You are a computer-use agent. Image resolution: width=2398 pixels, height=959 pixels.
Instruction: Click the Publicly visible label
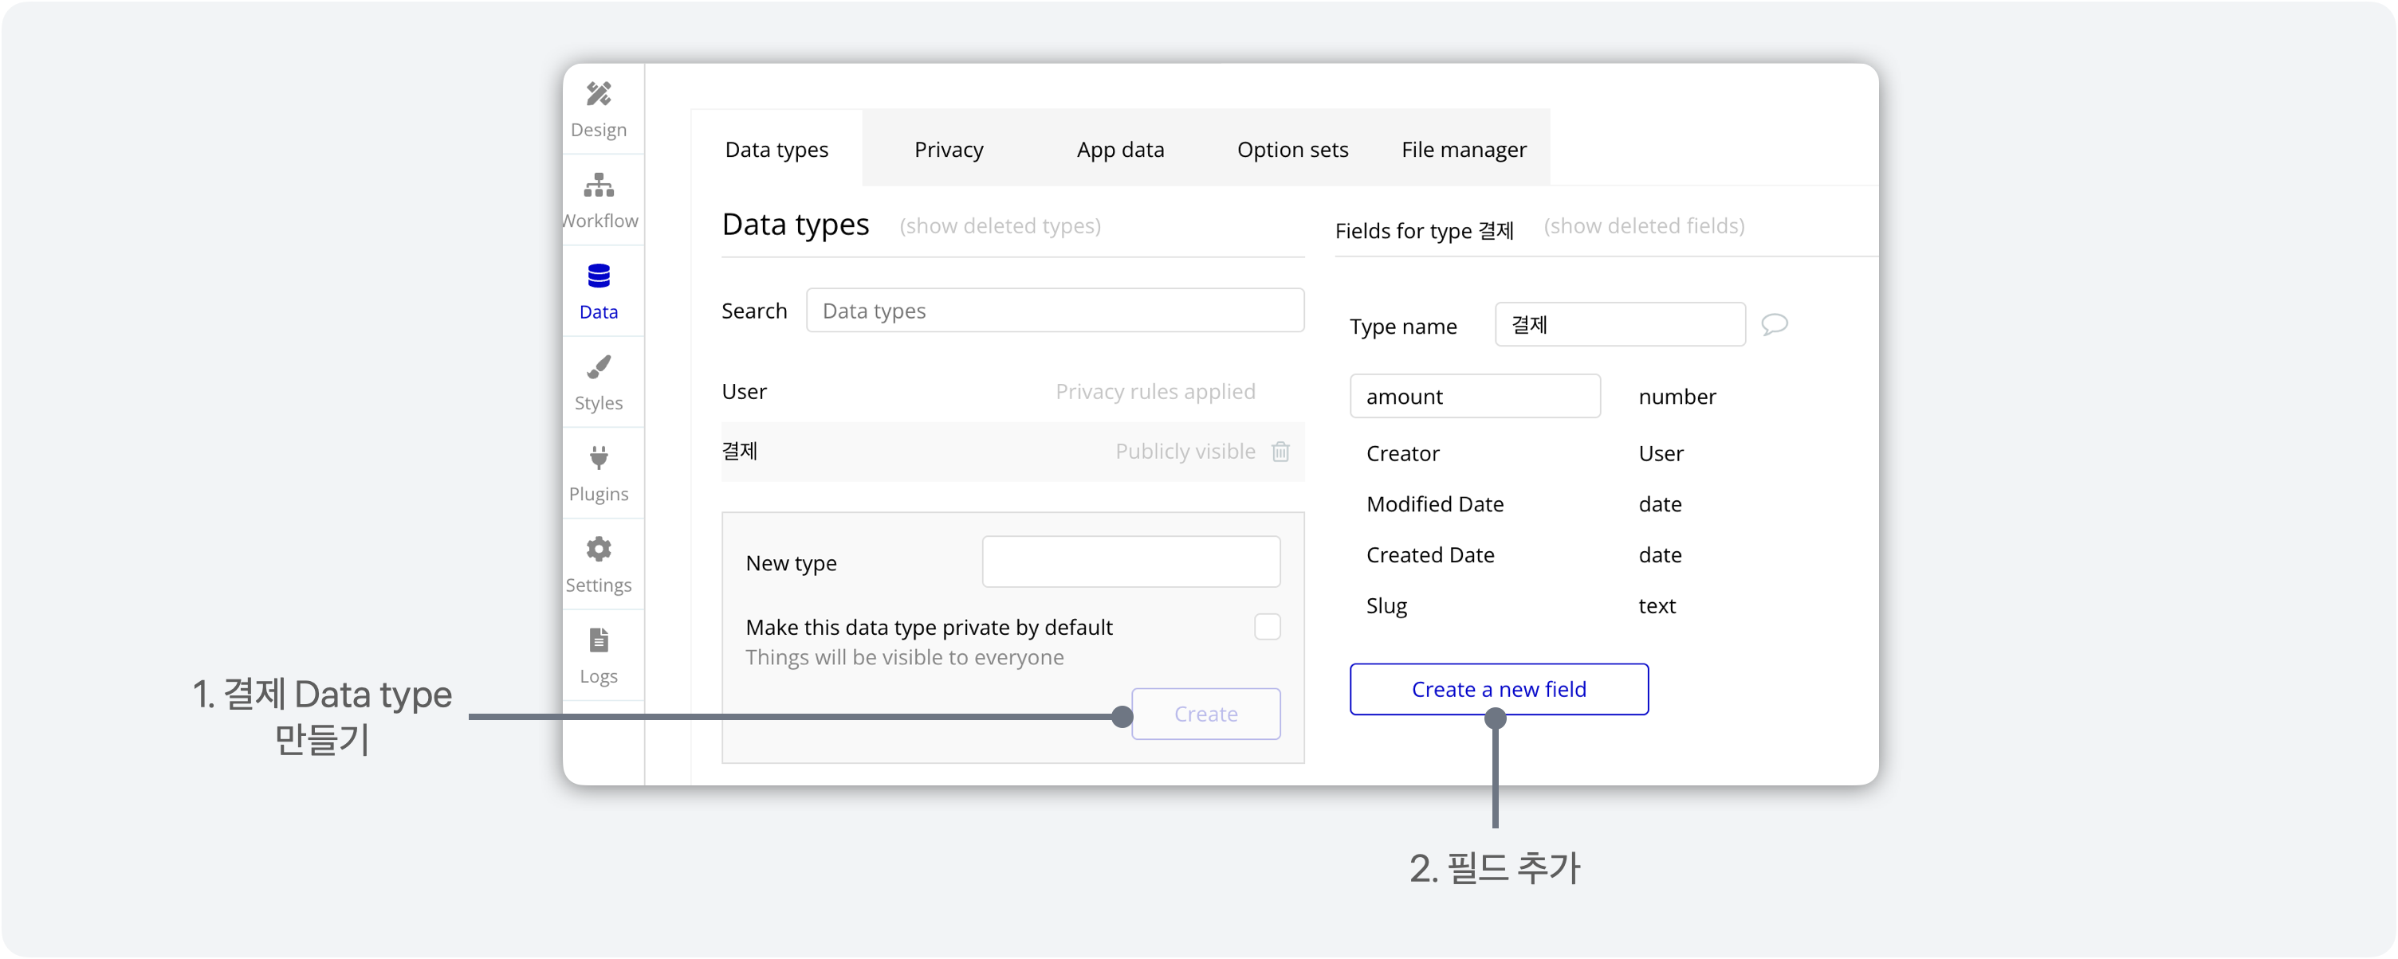coord(1185,451)
